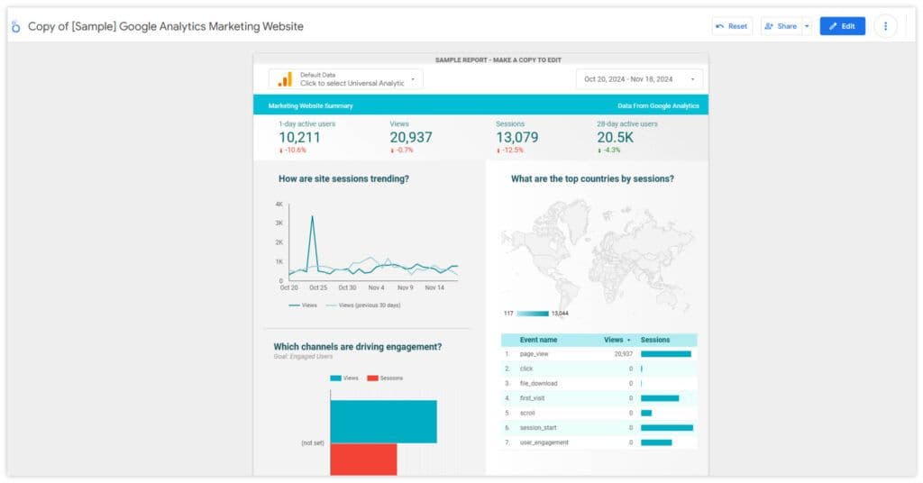Click the session_start sessions bar
Viewport: 923px width, 483px height.
tap(667, 428)
